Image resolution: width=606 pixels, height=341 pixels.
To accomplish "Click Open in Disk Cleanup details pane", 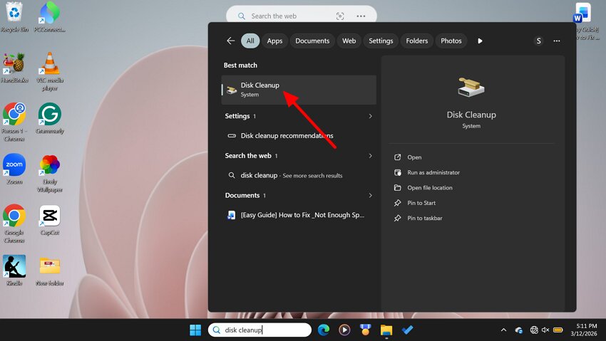I will (x=414, y=157).
